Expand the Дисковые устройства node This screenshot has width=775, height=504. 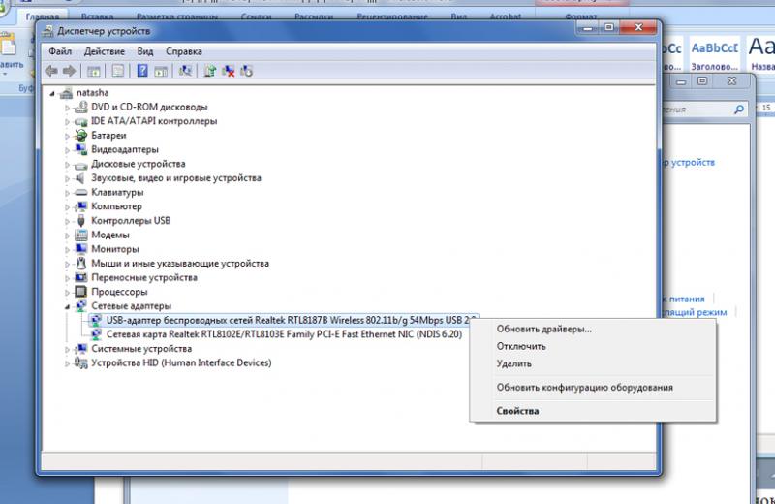[x=67, y=164]
